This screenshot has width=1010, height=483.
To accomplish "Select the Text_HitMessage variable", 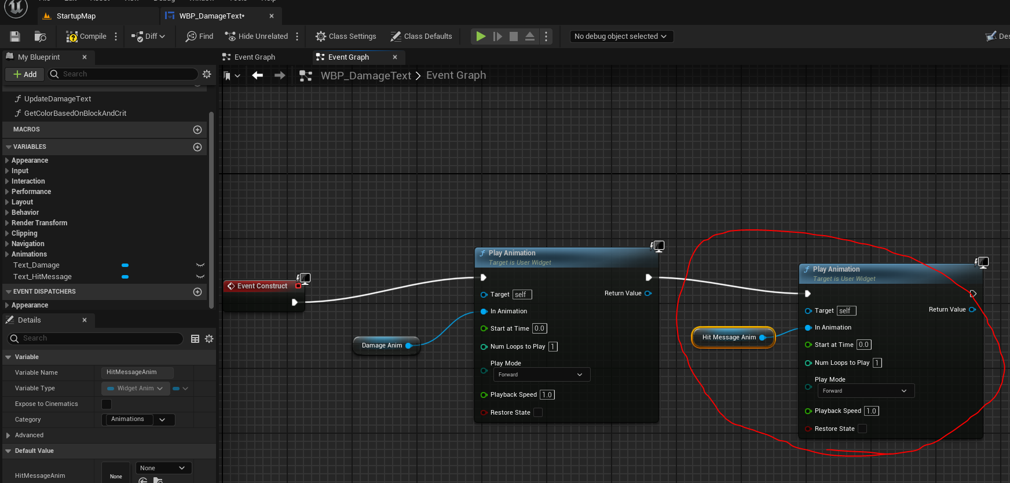I will 42,277.
